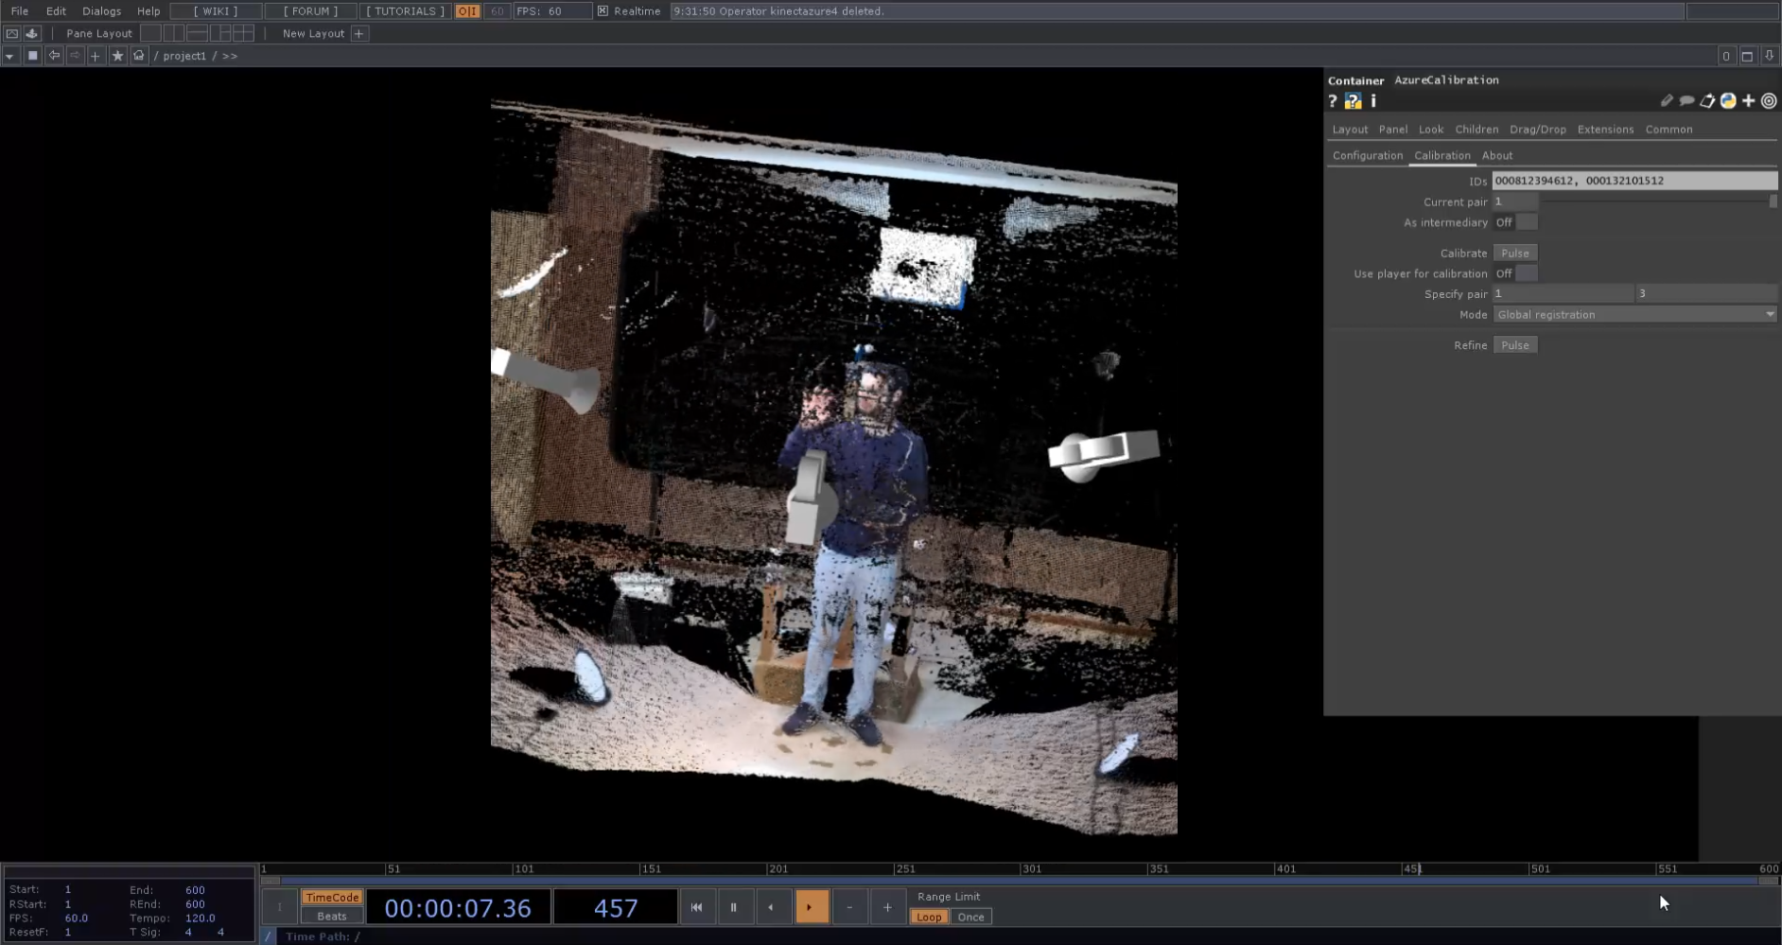Open the Mode dropdown showing Global registration
The image size is (1782, 945).
[x=1634, y=315]
